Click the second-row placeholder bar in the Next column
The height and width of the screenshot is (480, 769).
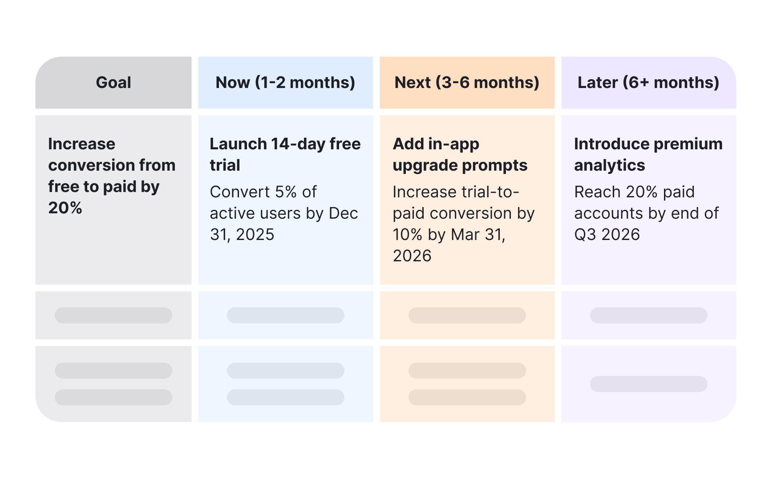pos(467,315)
